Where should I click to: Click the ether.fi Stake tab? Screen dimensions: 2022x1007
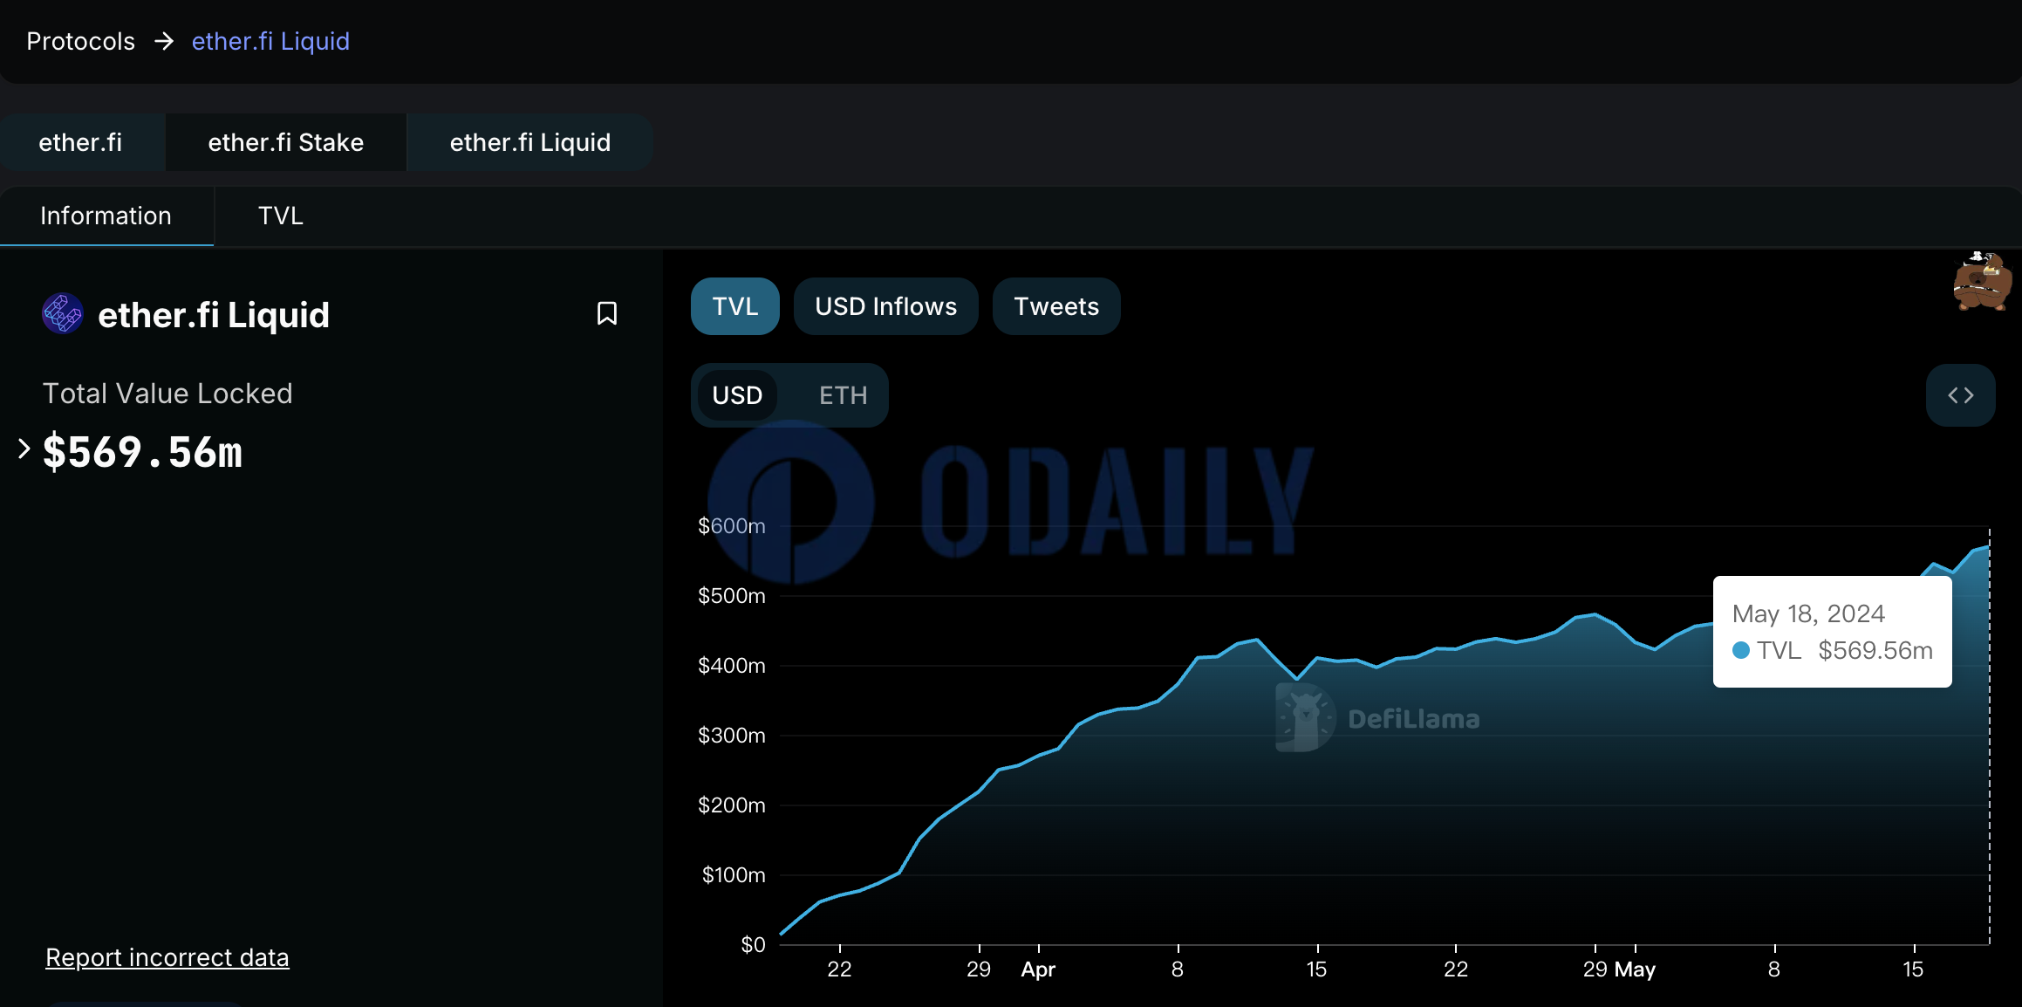285,140
